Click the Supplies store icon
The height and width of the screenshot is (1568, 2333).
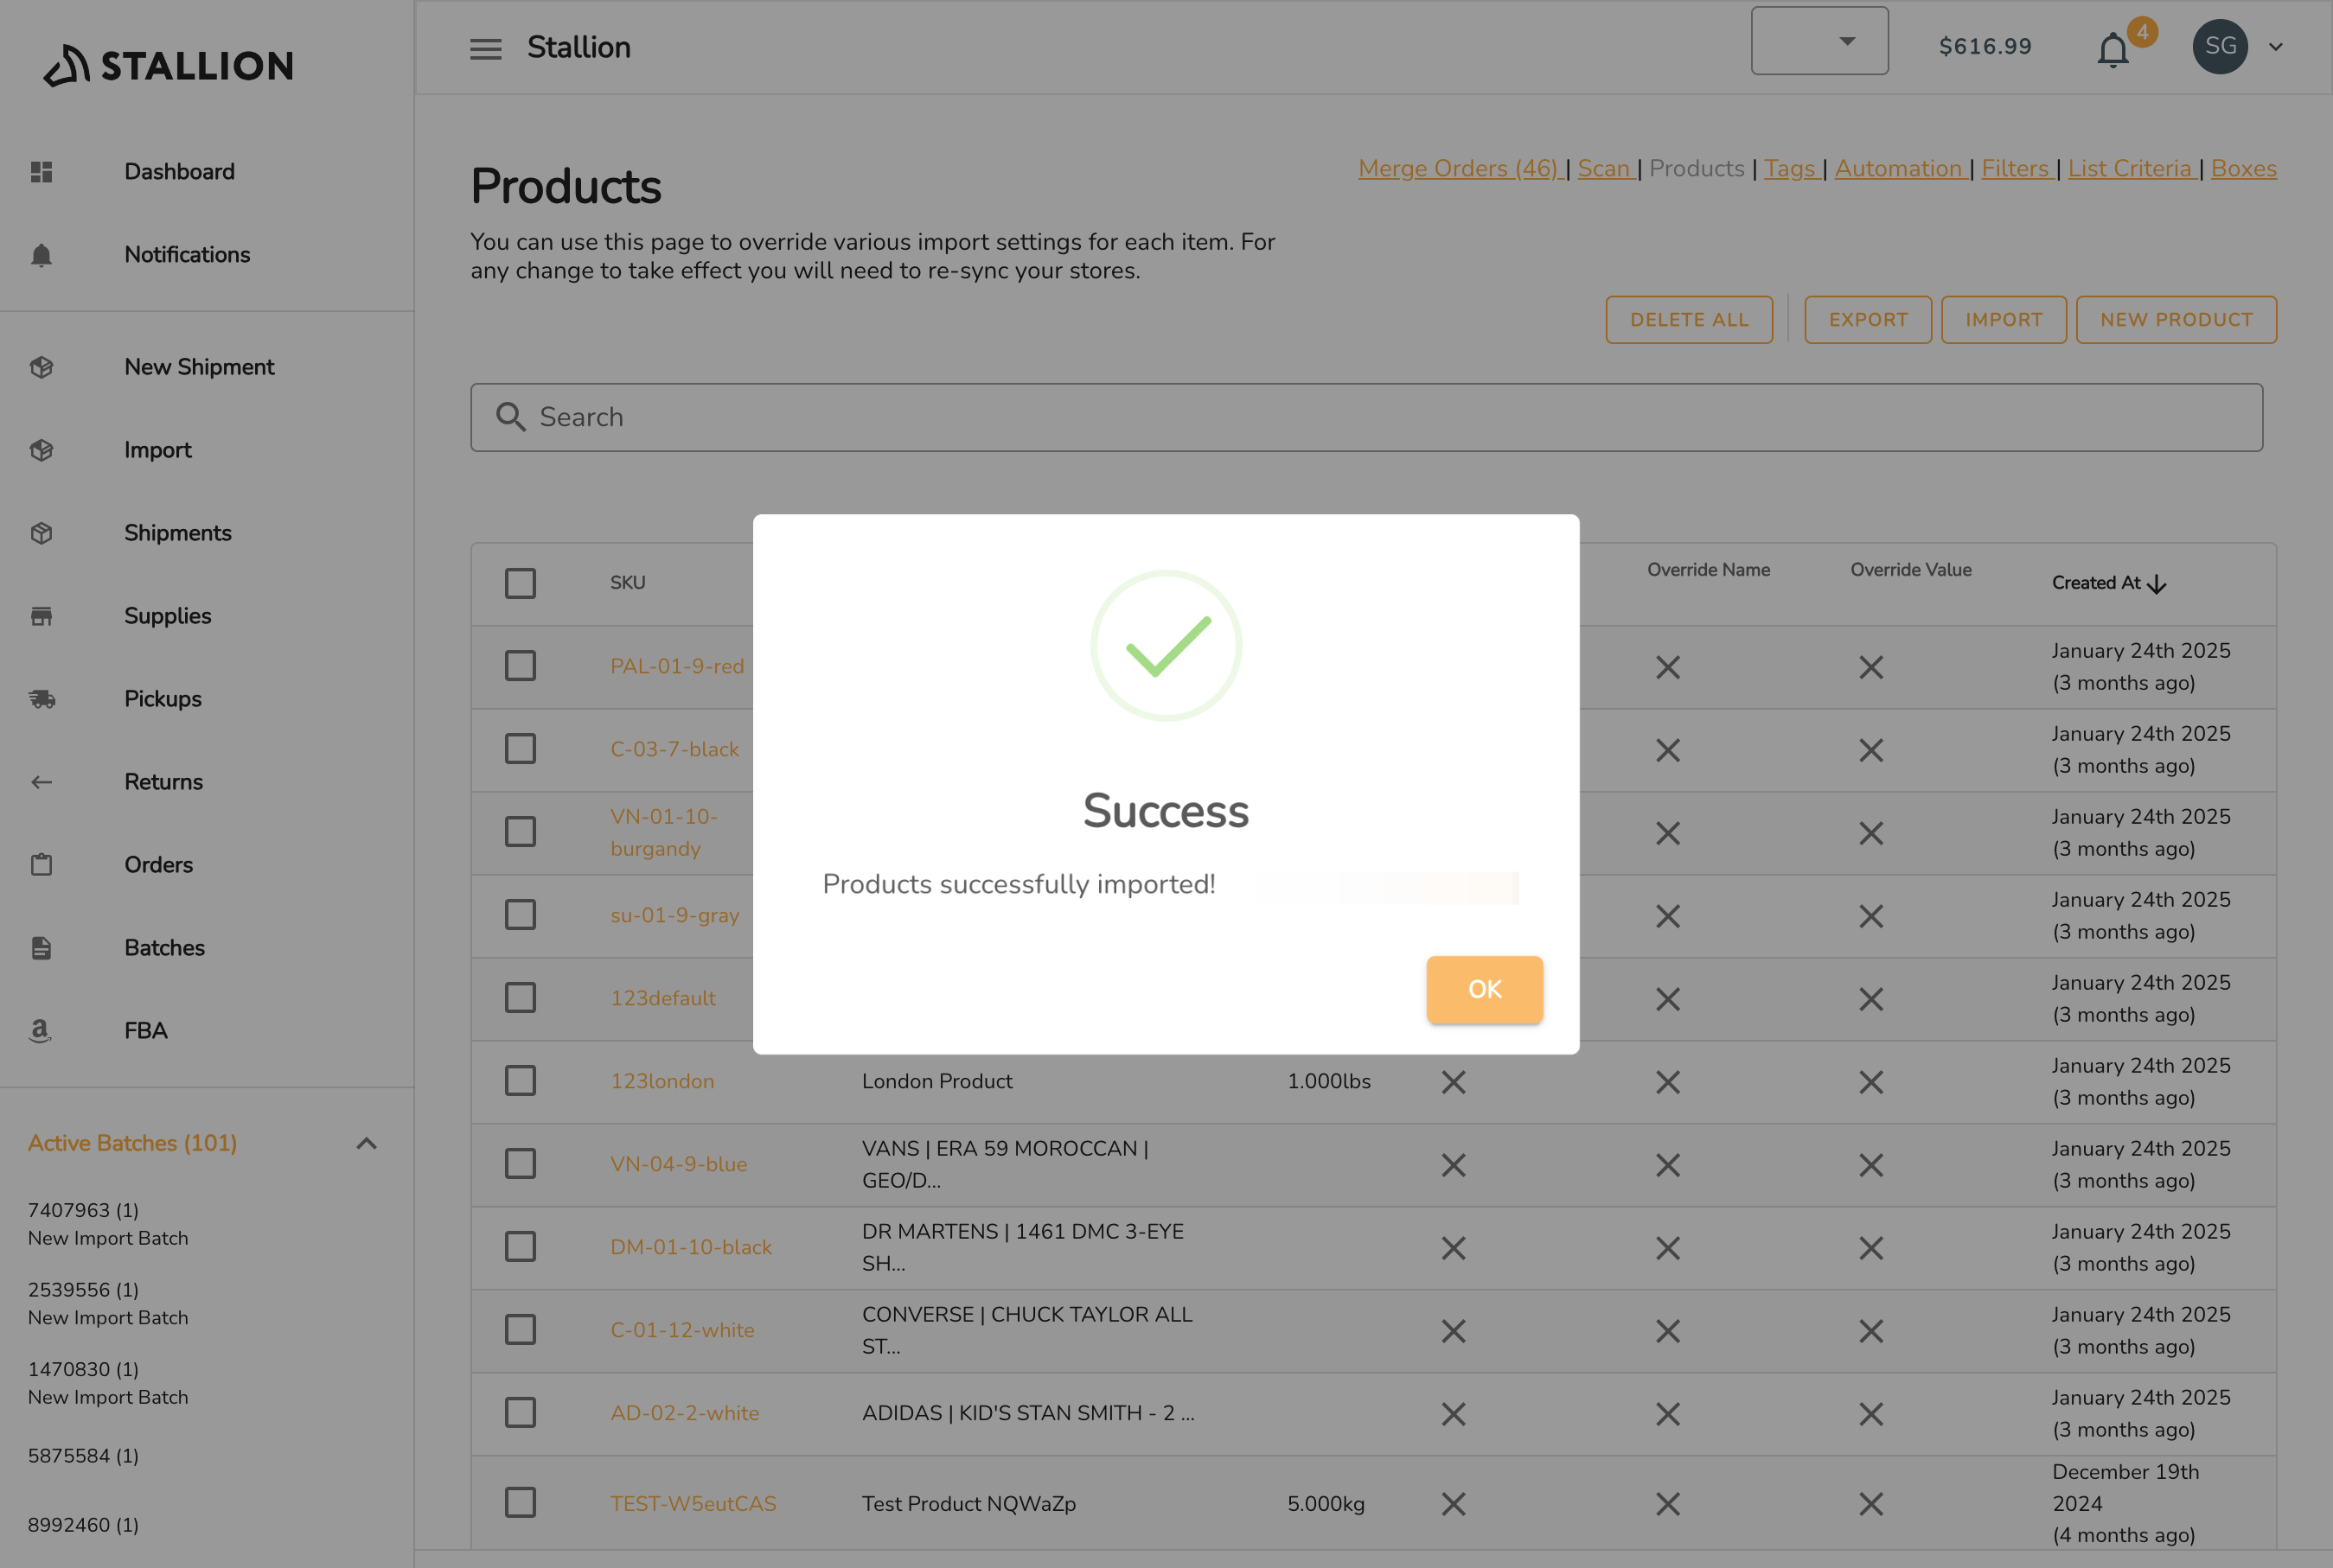(x=41, y=616)
